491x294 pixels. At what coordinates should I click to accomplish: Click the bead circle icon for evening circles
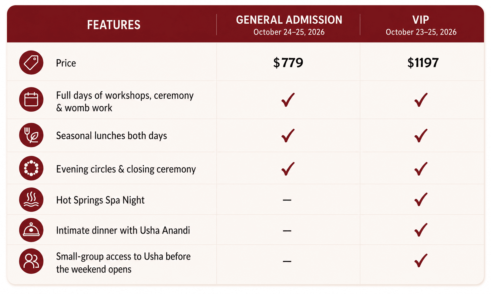pyautogui.click(x=31, y=168)
